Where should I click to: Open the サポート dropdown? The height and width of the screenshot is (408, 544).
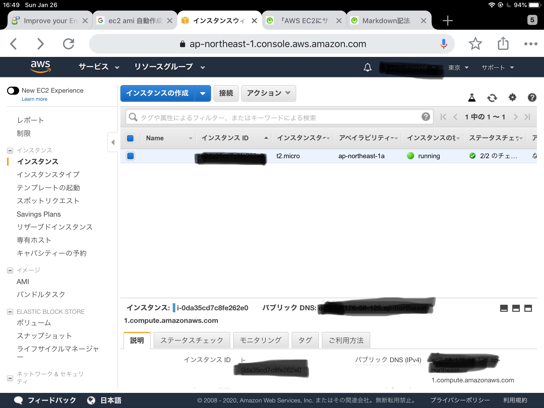click(497, 67)
